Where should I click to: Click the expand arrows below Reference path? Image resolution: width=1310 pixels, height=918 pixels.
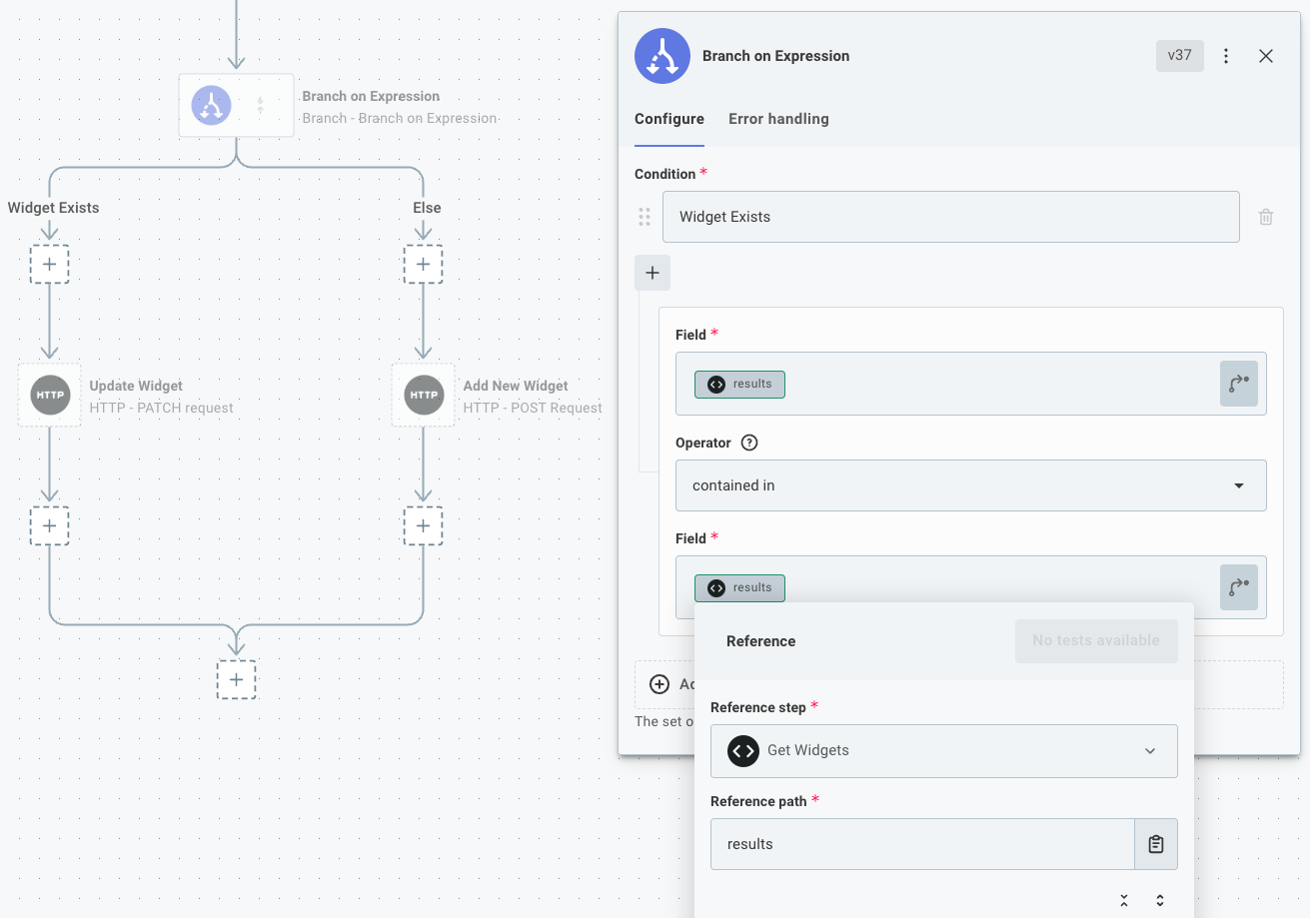[1160, 900]
